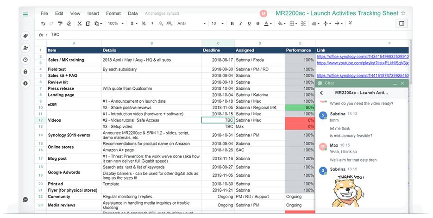Image resolution: width=433 pixels, height=218 pixels.
Task: Toggle strikethrough formatting
Action: click(x=257, y=24)
